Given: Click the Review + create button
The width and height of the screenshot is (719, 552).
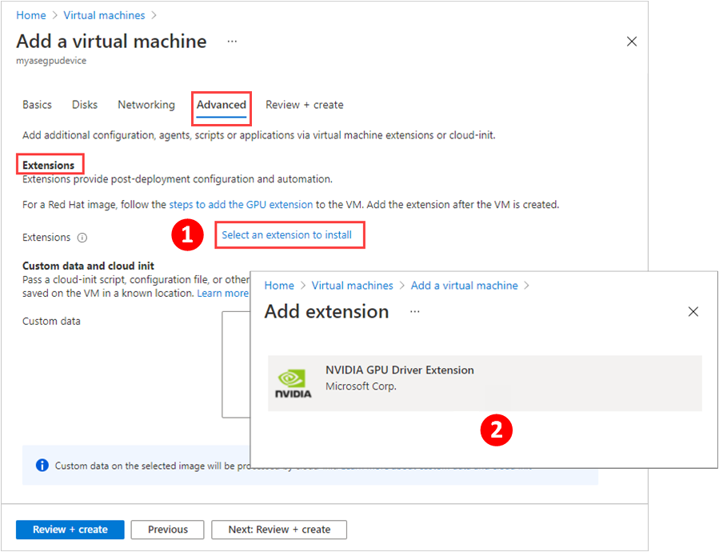Looking at the screenshot, I should (x=70, y=530).
